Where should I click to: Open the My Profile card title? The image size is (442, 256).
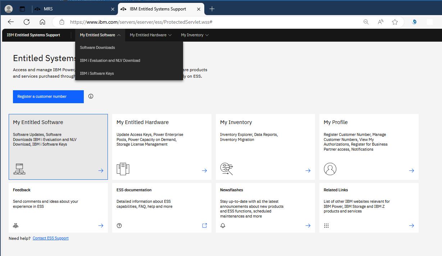click(336, 122)
